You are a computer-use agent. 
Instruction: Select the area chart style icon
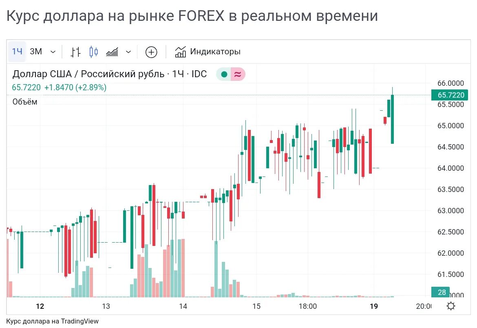click(112, 52)
